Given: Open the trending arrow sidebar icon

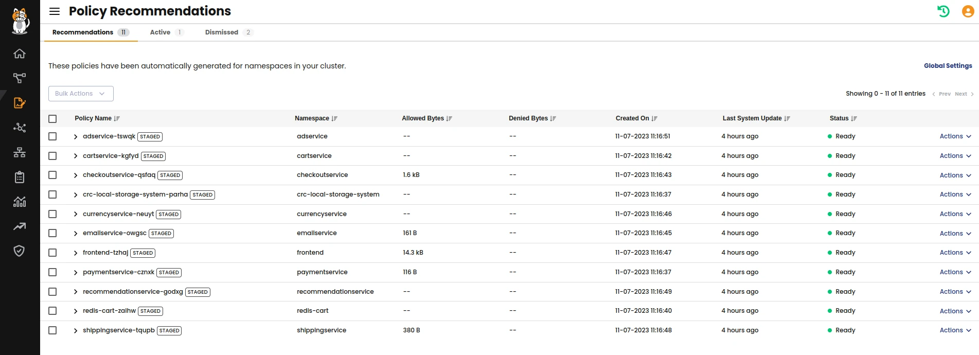Looking at the screenshot, I should (x=20, y=226).
